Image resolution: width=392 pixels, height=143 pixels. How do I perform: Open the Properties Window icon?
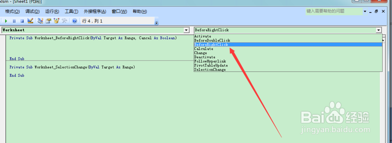[49, 21]
